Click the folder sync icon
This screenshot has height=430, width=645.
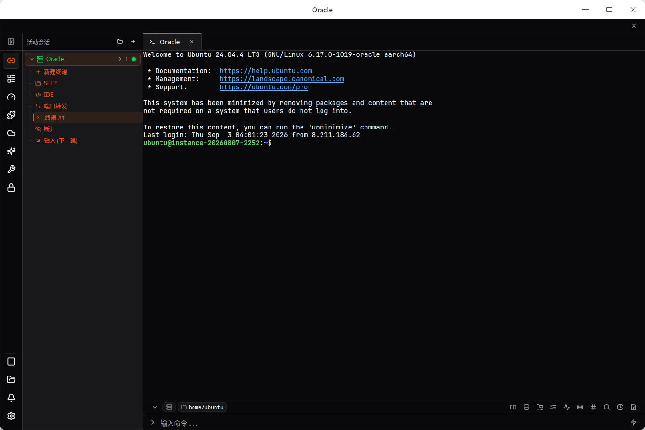pos(540,407)
